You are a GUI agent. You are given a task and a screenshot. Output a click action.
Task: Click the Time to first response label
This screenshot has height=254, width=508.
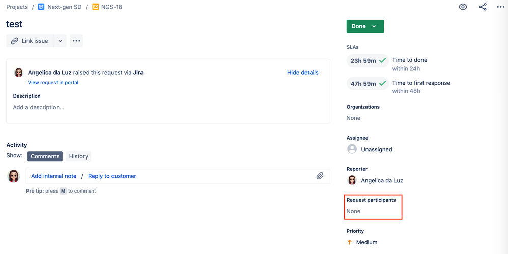tap(421, 83)
